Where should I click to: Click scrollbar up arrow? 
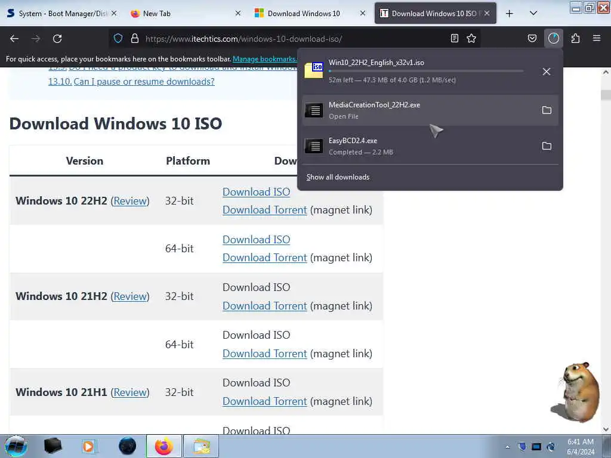tap(606, 72)
